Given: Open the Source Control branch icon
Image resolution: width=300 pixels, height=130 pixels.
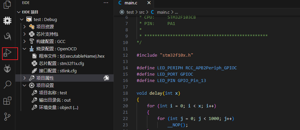Looking at the screenshot, I should click(x=7, y=117).
